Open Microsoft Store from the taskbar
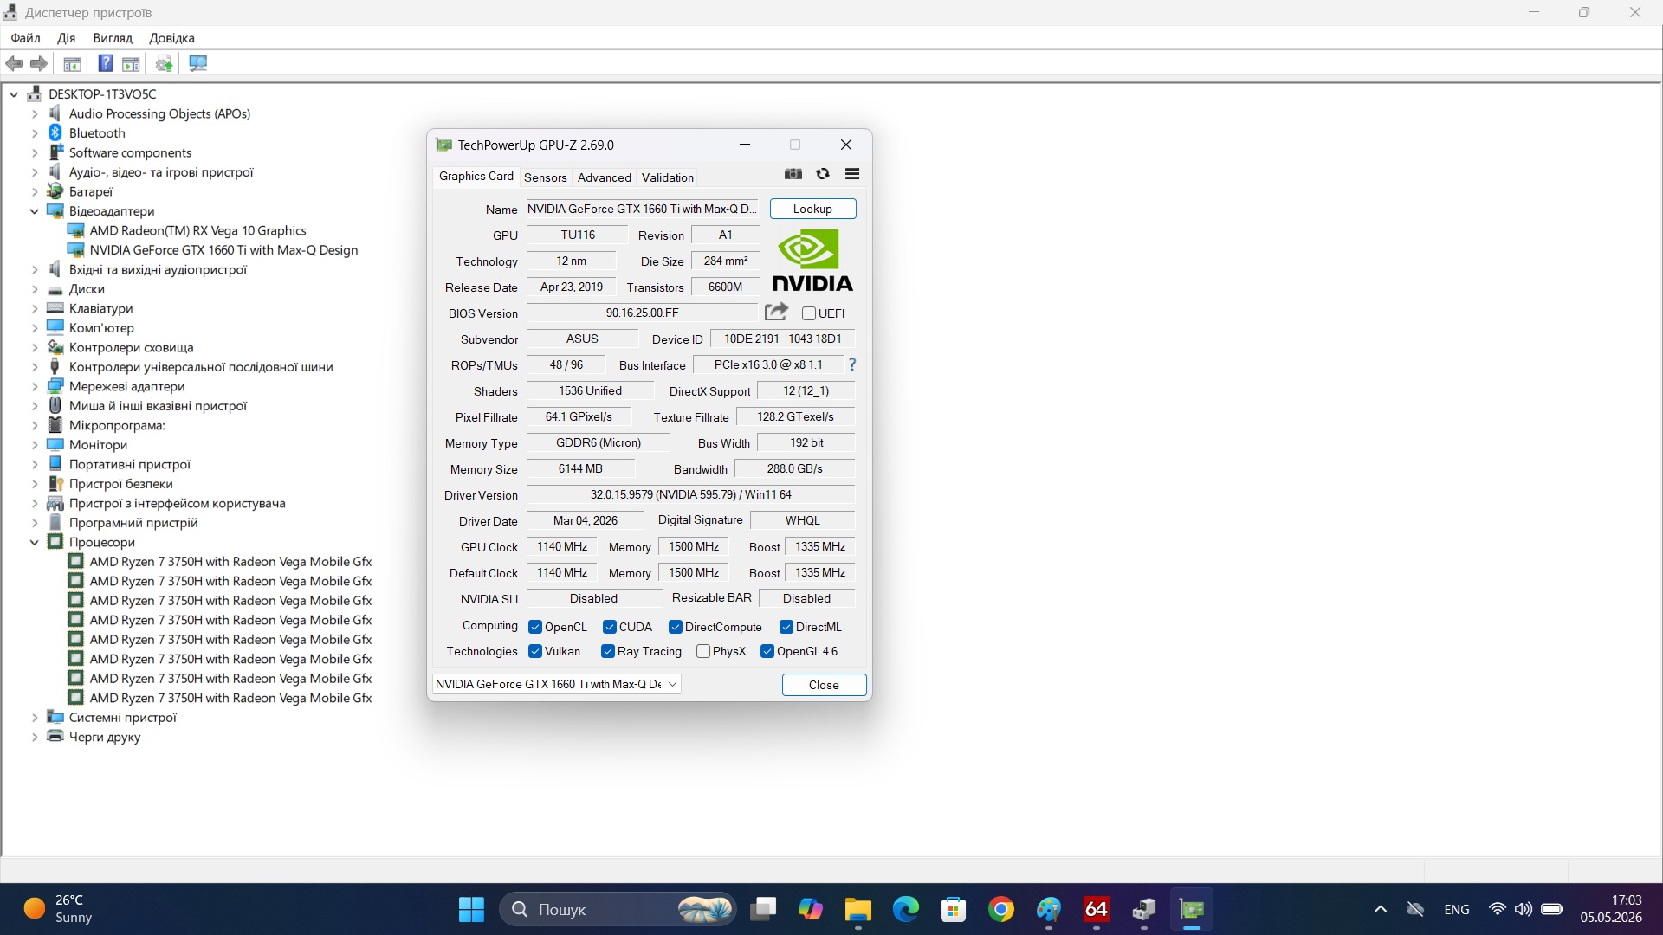Screen dimensions: 1663x935 [954, 909]
